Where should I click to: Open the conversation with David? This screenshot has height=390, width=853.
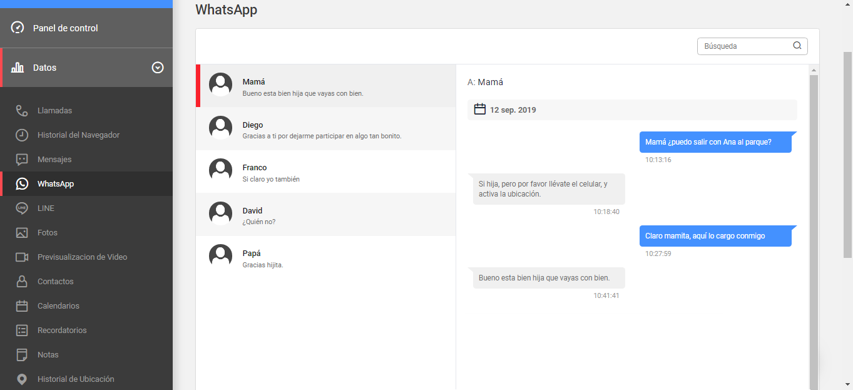[325, 214]
